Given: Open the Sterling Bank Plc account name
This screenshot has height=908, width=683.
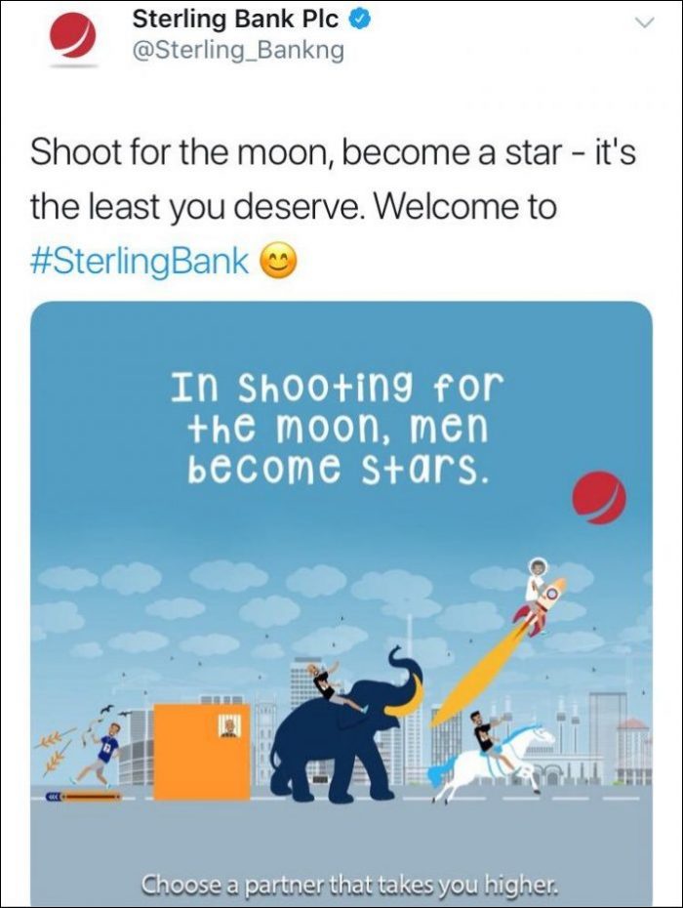Looking at the screenshot, I should pyautogui.click(x=235, y=20).
